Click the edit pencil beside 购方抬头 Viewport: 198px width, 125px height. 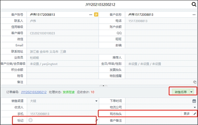pos(195,114)
